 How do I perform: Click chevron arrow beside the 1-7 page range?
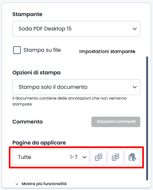coord(84,157)
